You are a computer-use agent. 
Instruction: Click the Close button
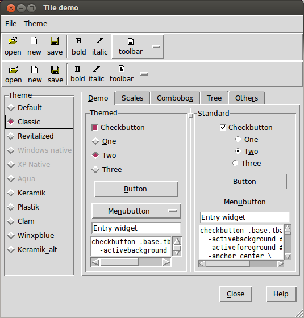click(236, 294)
